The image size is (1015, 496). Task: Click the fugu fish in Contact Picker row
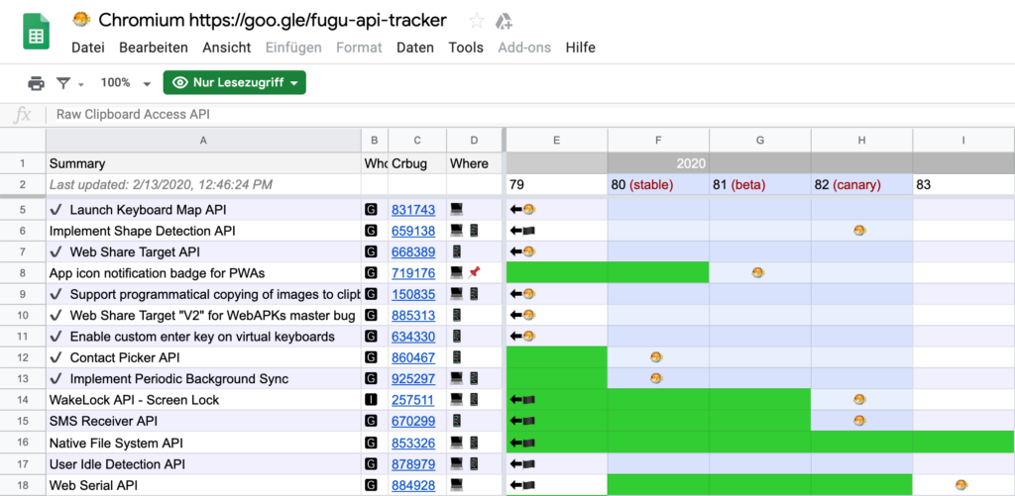(x=656, y=357)
